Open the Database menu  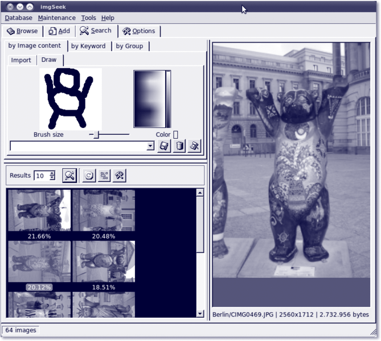tap(18, 18)
